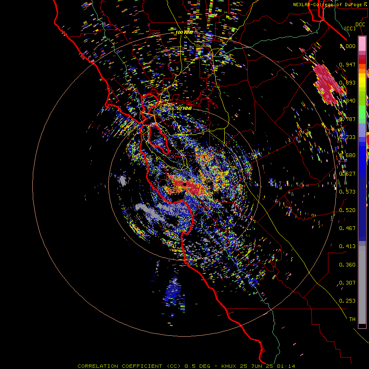Pick the green segment of the color bar
This screenshot has width=369, height=369.
click(x=362, y=112)
